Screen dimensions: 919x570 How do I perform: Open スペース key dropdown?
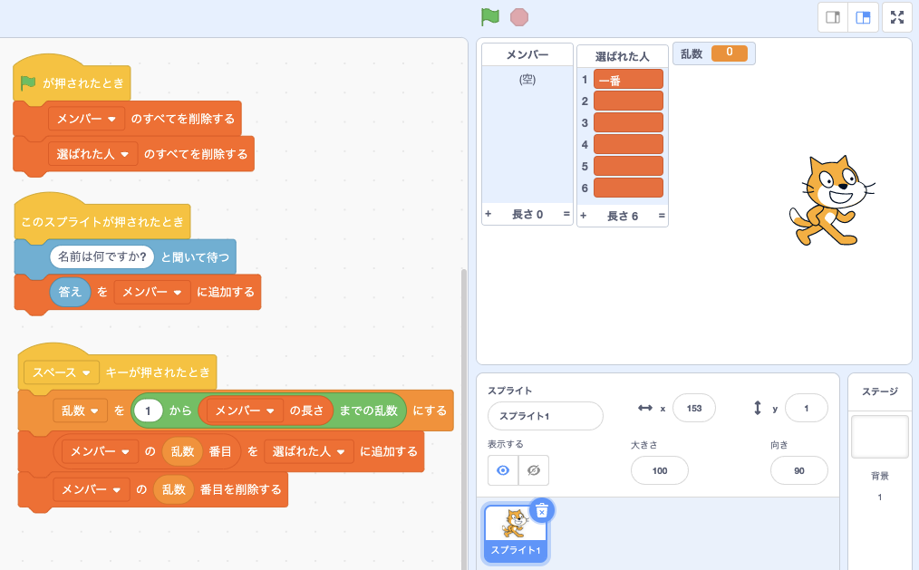(x=62, y=372)
